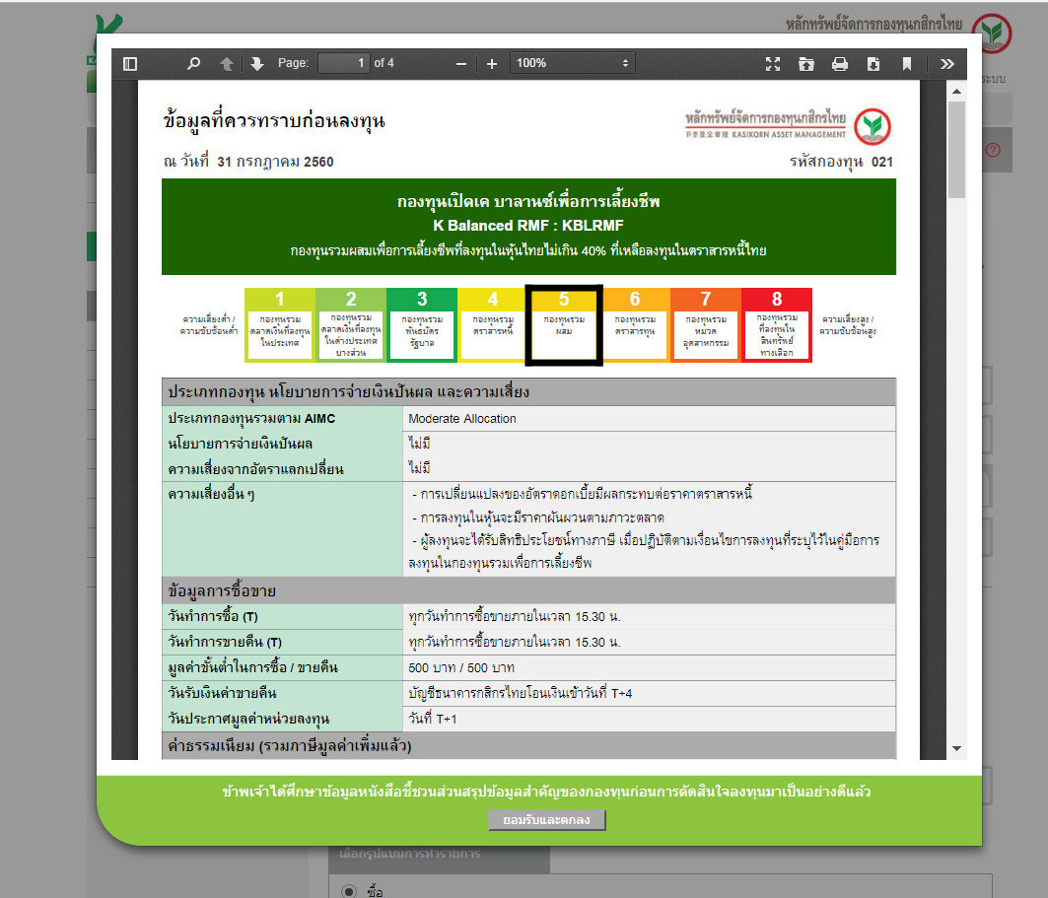Click the 'วันที่ T+1' value
The image size is (1048, 898).
433,719
